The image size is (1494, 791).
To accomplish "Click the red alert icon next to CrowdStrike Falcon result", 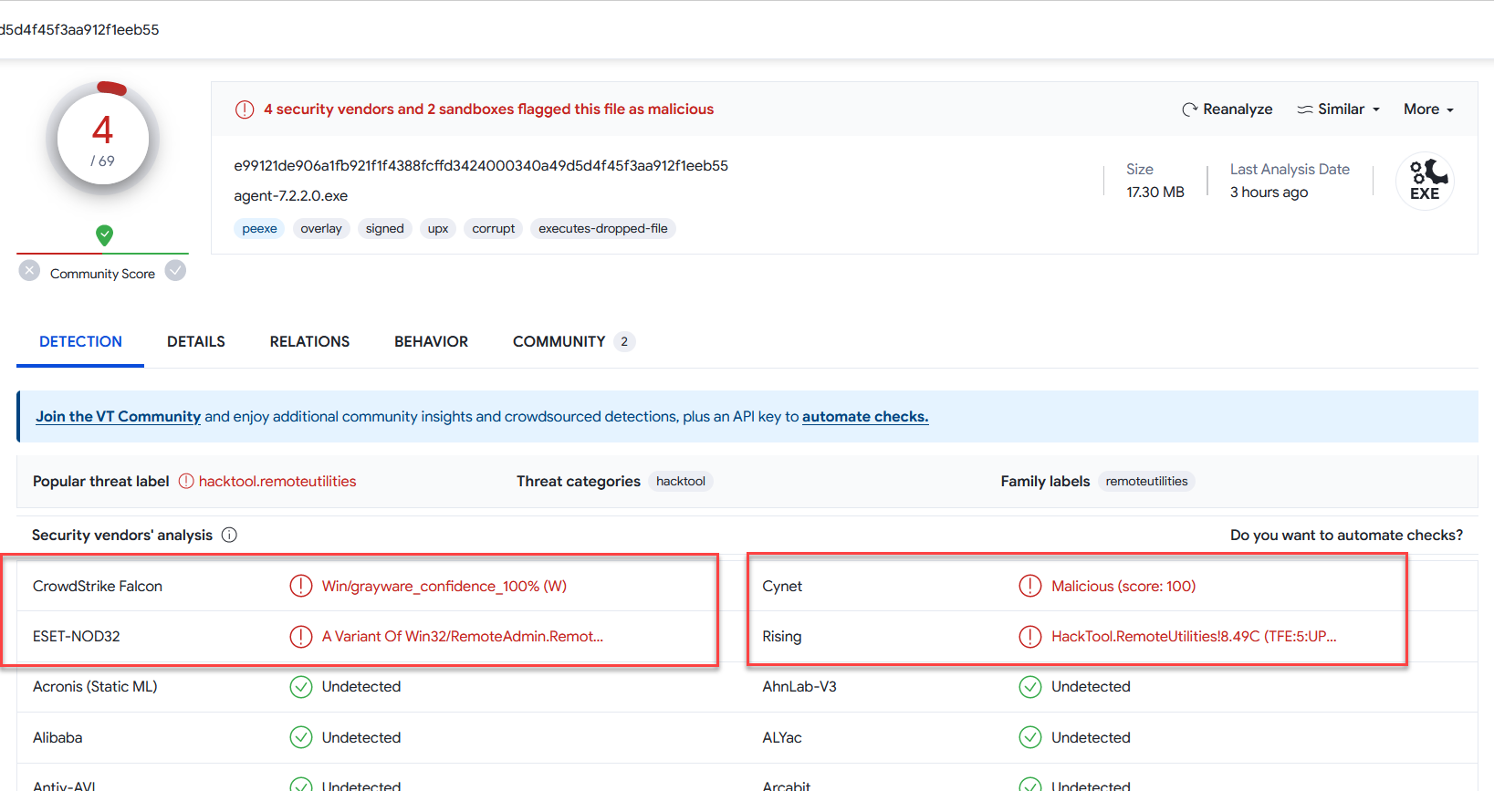I will point(301,586).
